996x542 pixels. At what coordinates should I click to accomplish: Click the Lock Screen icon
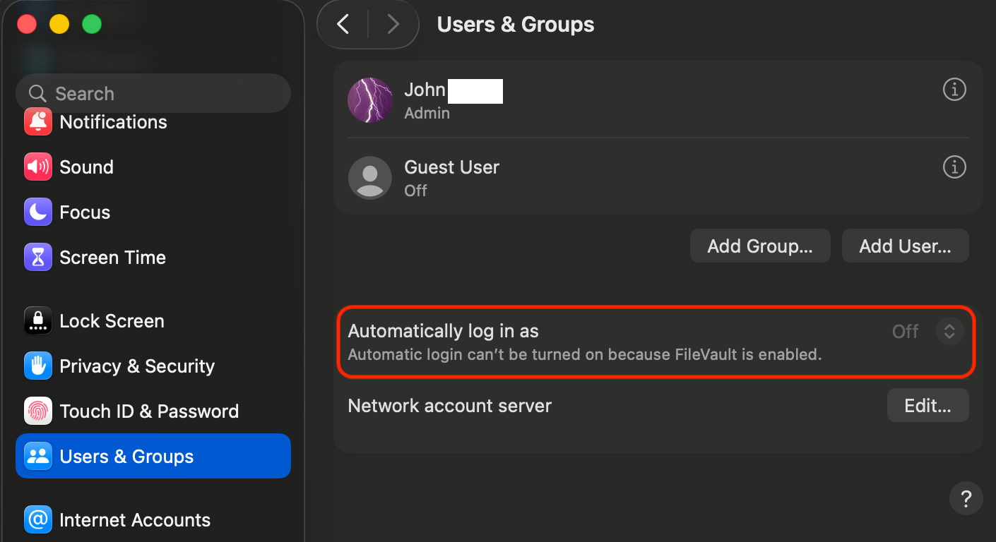(x=38, y=321)
